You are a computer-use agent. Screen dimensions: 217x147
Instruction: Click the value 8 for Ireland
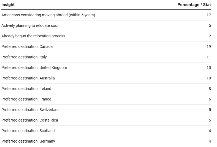210,89
